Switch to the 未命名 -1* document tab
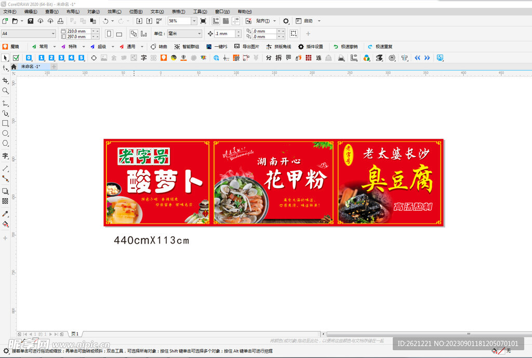The image size is (532, 358). [x=31, y=67]
